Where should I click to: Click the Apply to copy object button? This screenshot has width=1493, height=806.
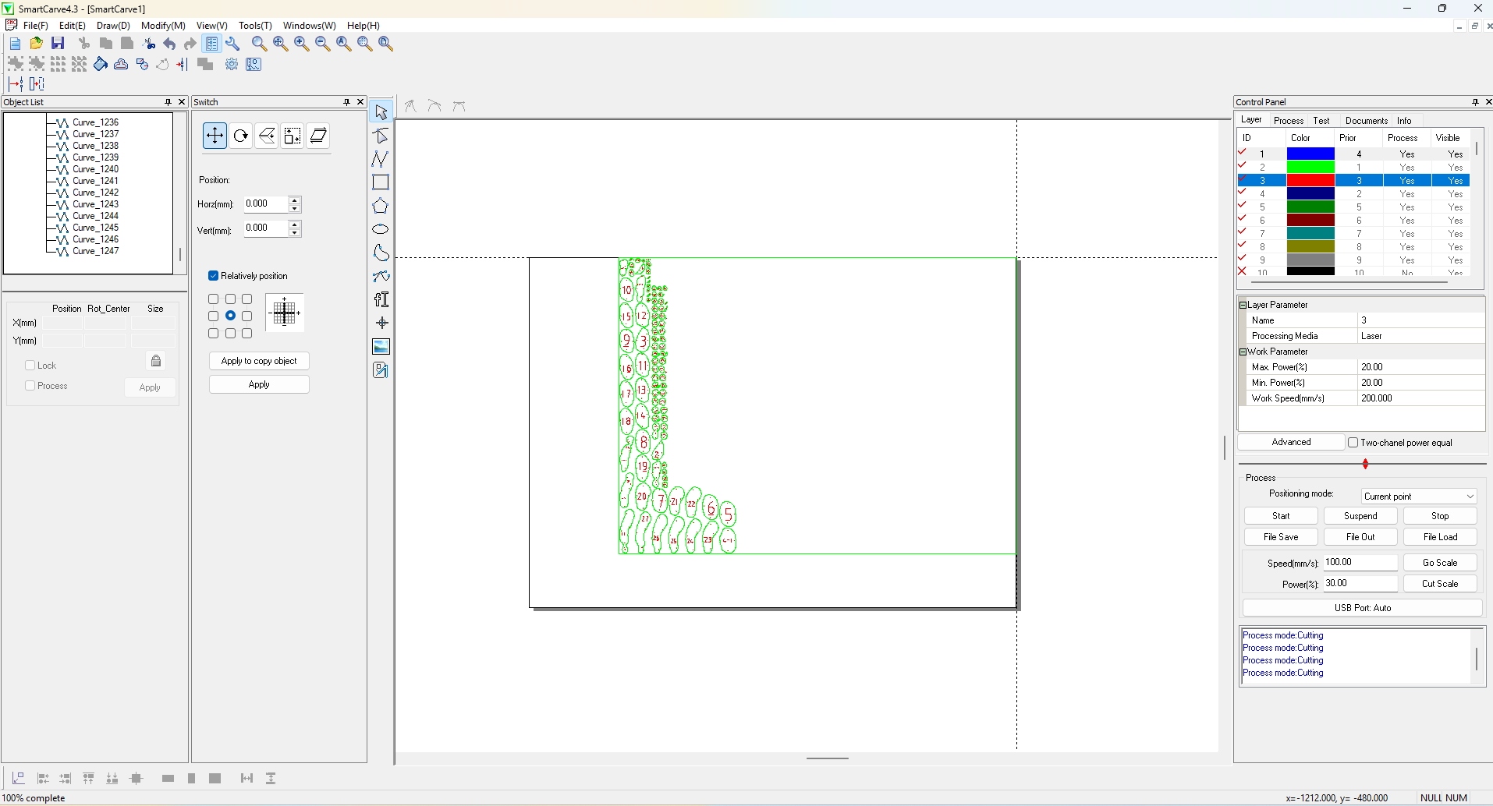click(259, 361)
